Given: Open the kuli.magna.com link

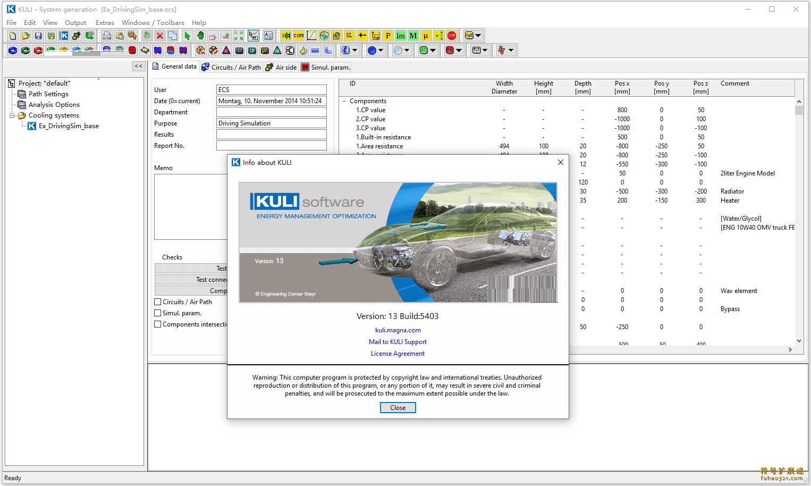Looking at the screenshot, I should pos(398,330).
